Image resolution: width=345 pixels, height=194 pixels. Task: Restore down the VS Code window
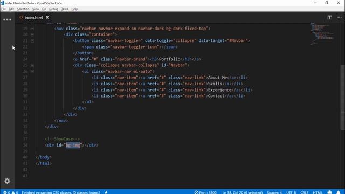pyautogui.click(x=327, y=3)
